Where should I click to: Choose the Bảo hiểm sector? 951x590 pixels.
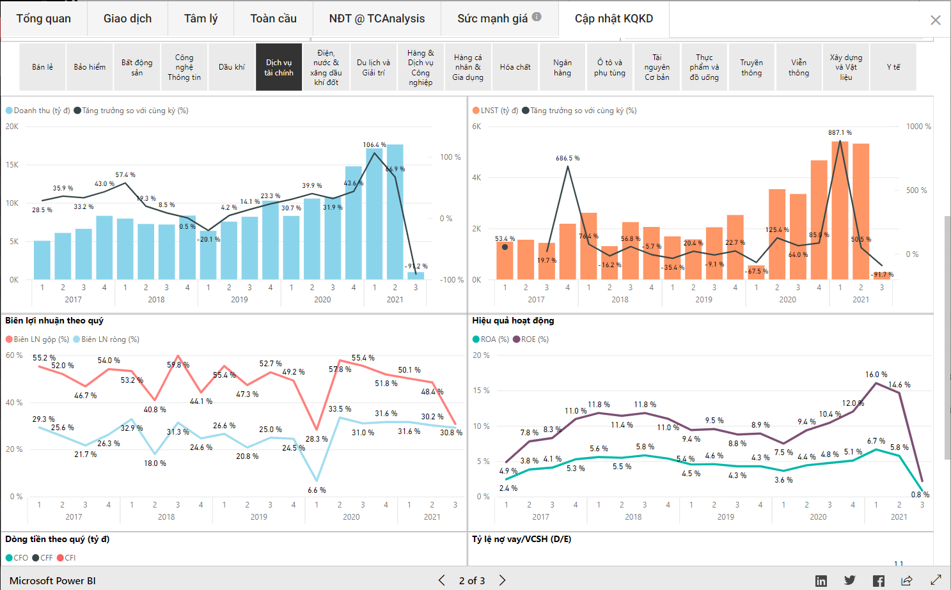pyautogui.click(x=90, y=67)
